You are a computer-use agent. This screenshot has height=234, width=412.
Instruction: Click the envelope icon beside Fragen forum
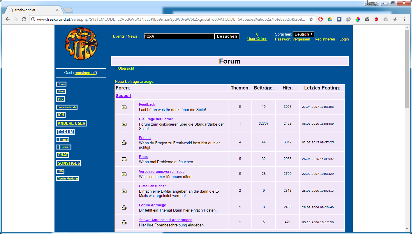click(x=124, y=142)
